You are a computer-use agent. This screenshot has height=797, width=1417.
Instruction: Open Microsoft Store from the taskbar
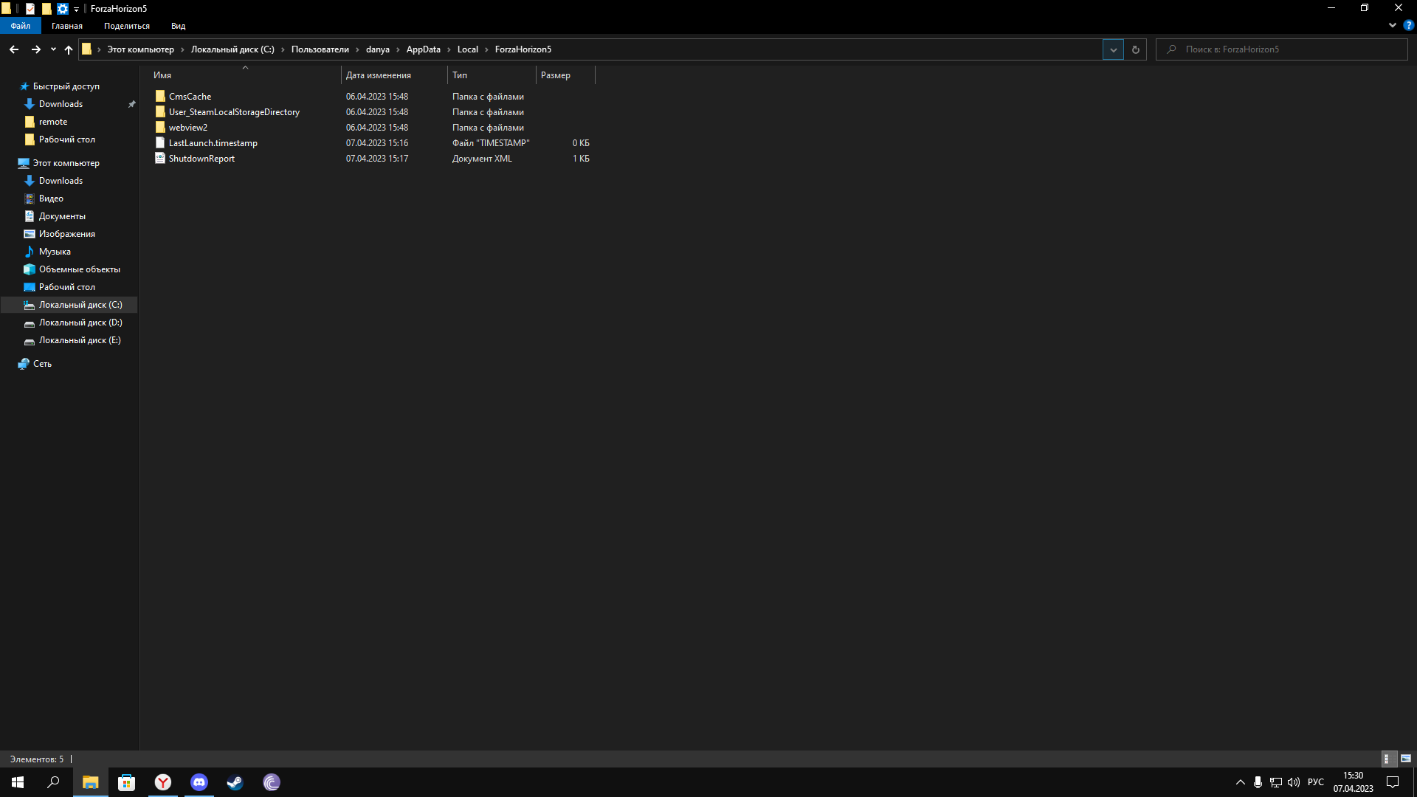pos(127,782)
